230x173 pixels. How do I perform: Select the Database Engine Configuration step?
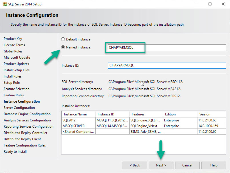[x=27, y=114]
